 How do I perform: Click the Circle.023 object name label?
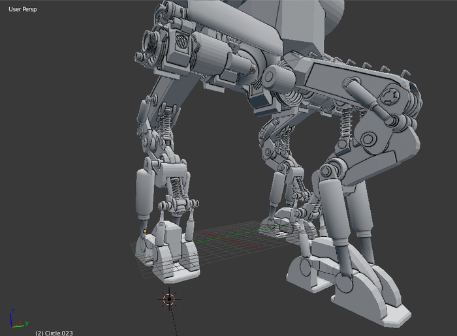(54, 333)
